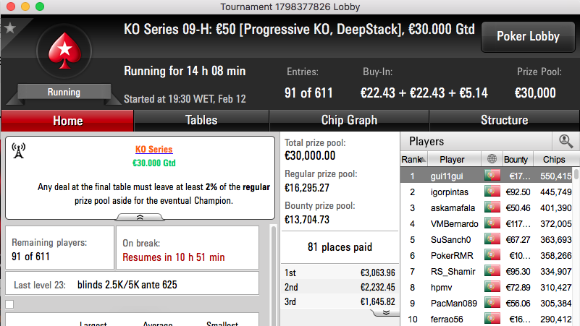The width and height of the screenshot is (580, 326).
Task: Click gui11gui's Portugal flag icon
Action: (x=492, y=176)
